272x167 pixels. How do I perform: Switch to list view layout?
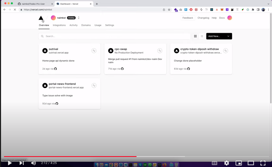point(202,36)
